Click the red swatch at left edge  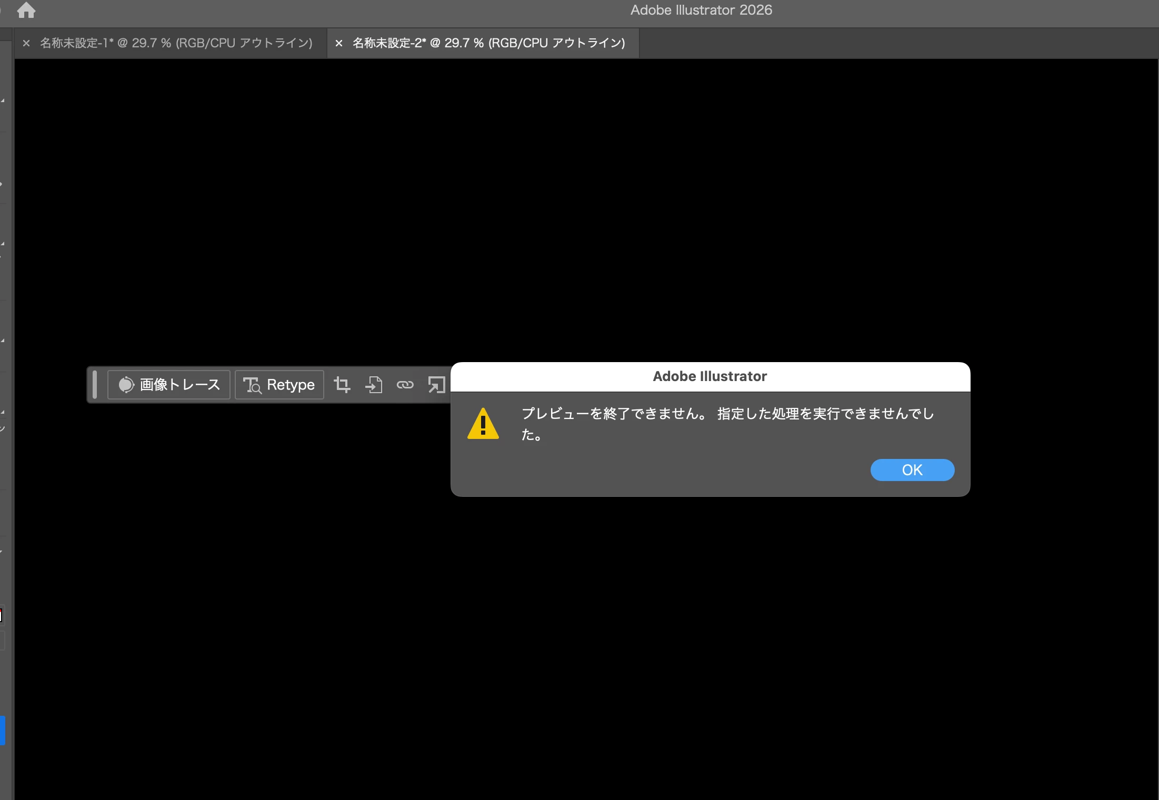[1, 615]
